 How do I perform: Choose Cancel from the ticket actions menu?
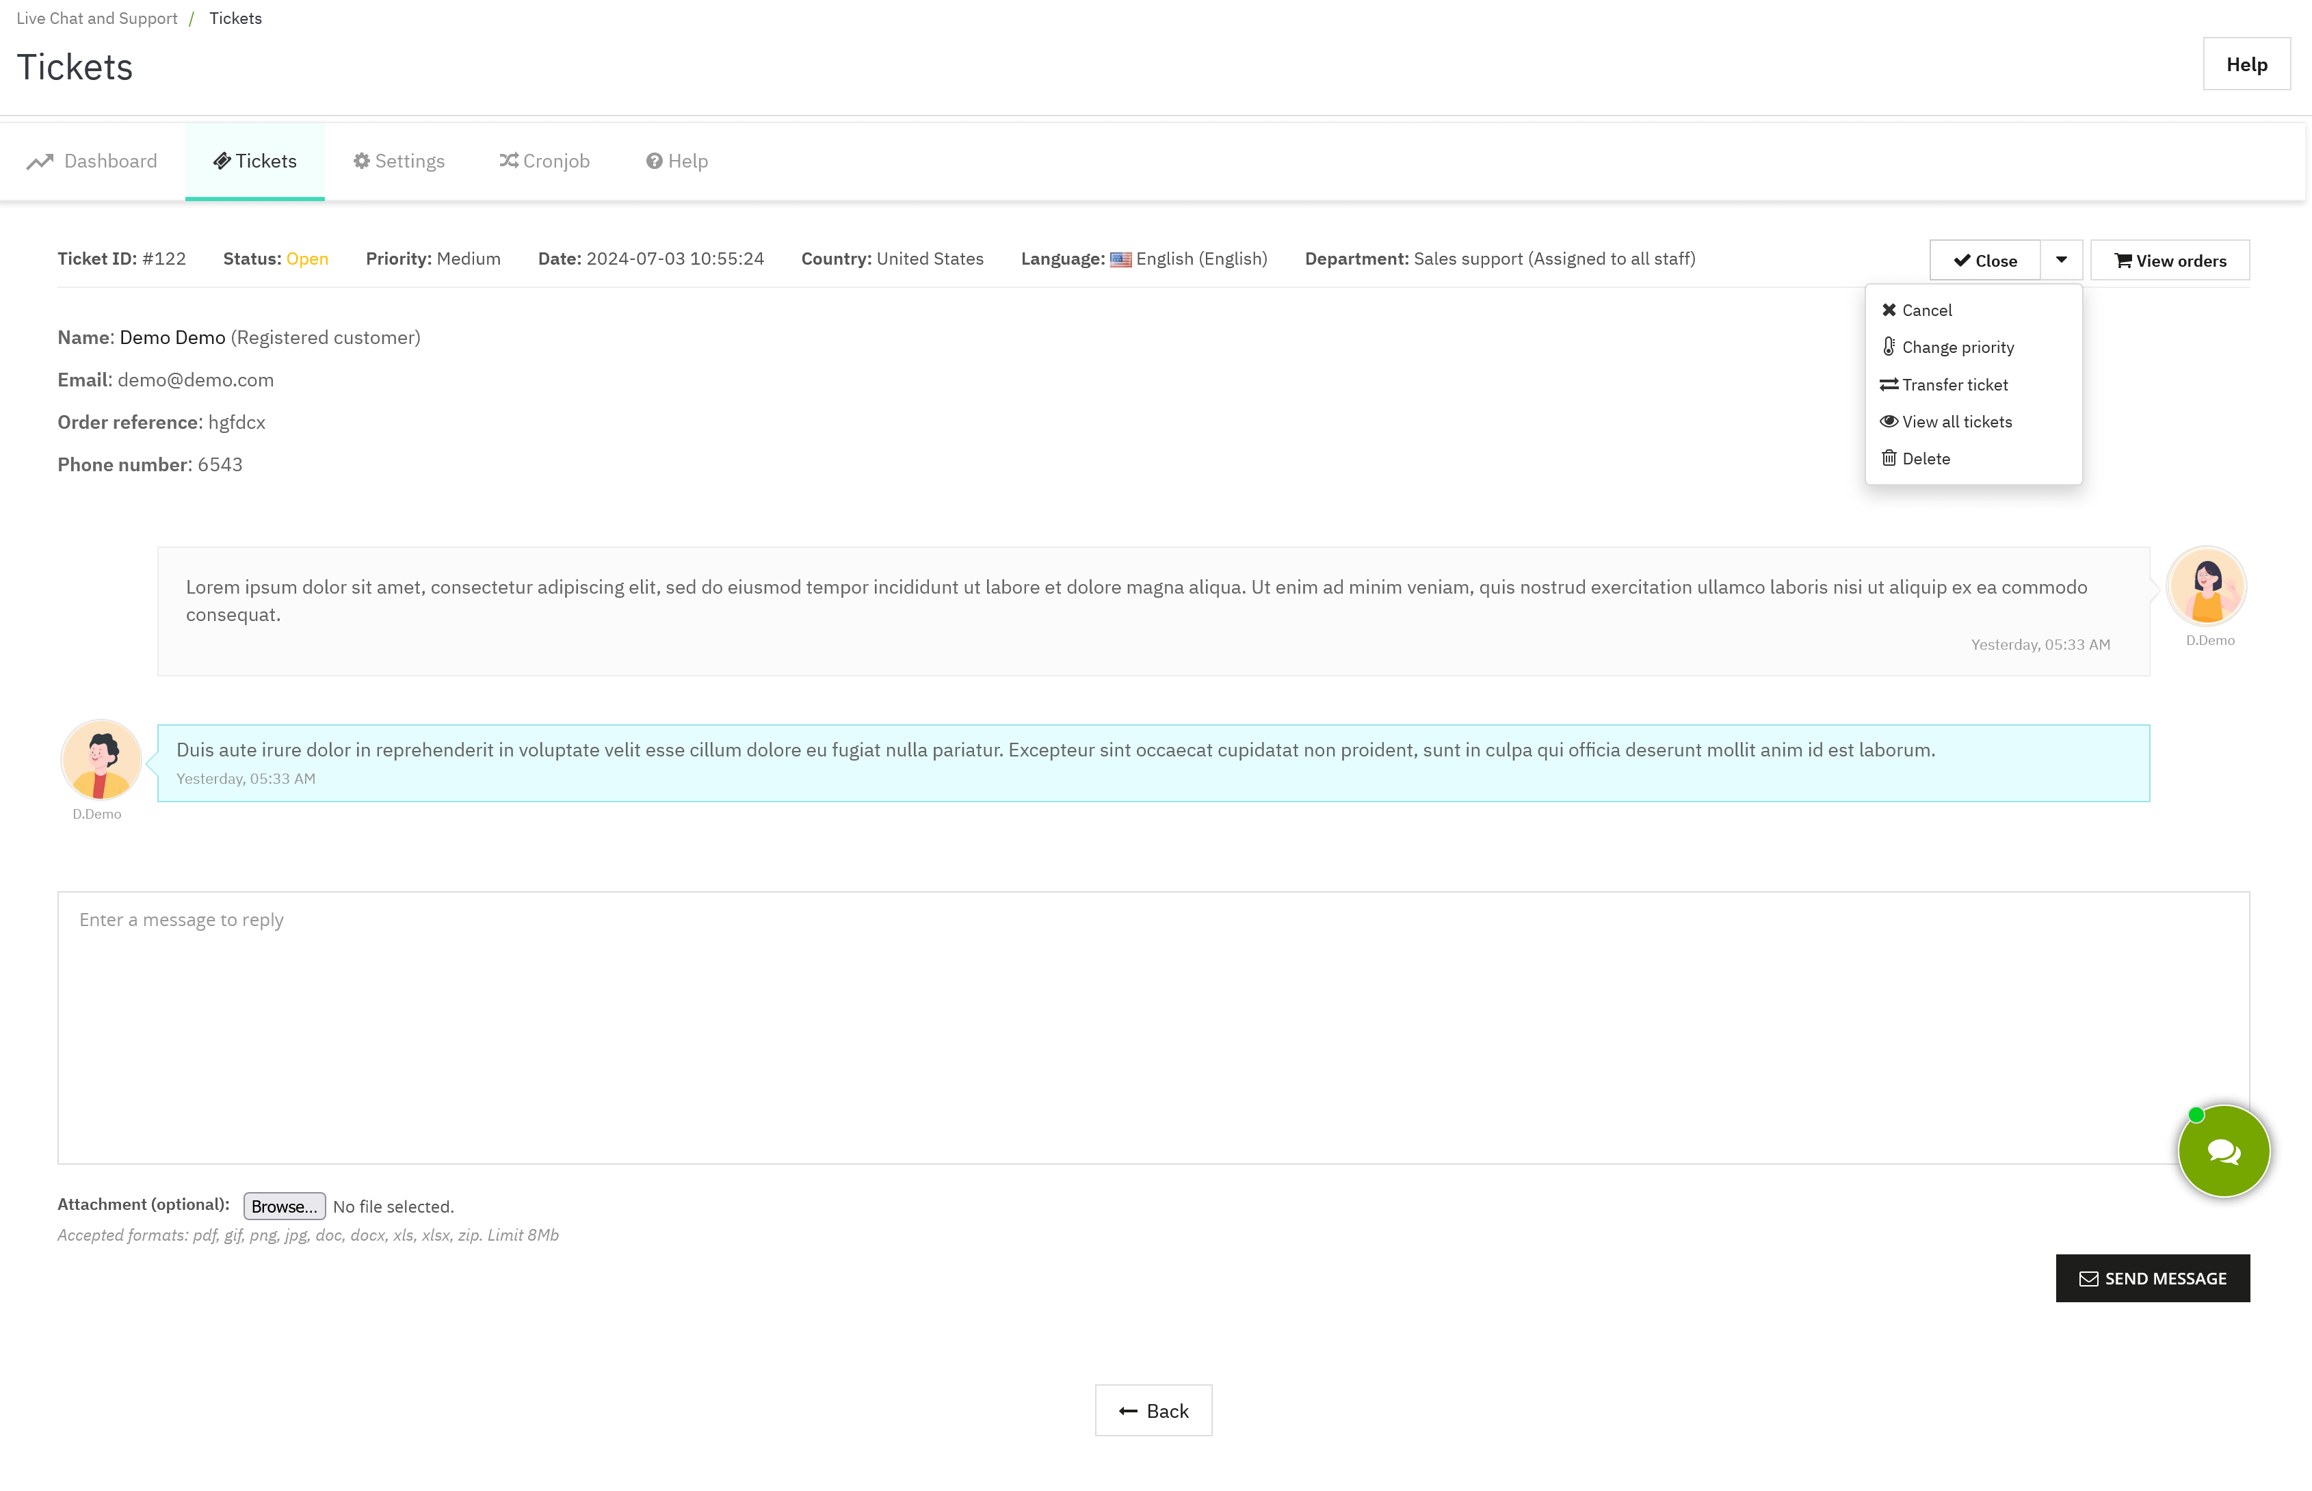click(x=1973, y=310)
